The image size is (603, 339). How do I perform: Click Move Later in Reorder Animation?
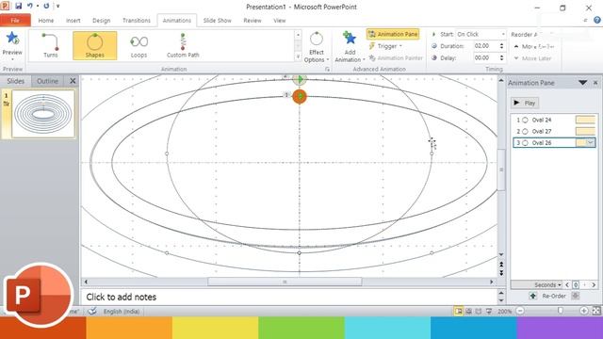[x=532, y=58]
